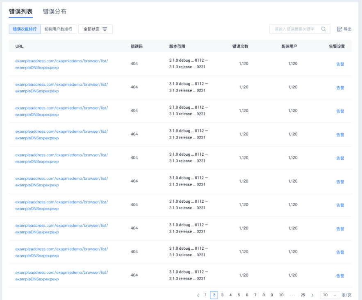Click the filter icon in 全部状态
This screenshot has width=362, height=300.
coord(105,29)
